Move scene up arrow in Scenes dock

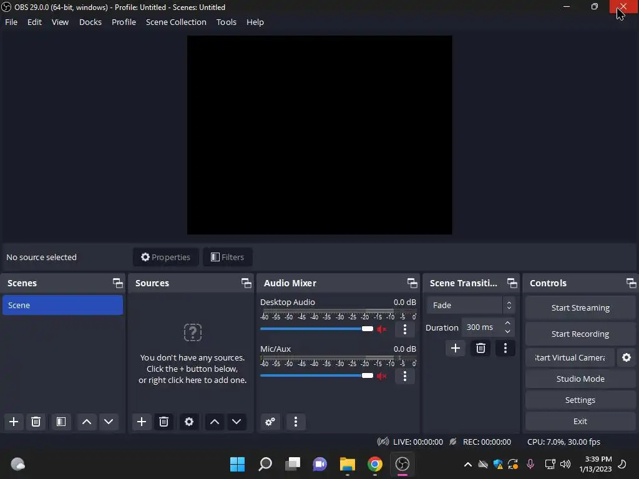(86, 422)
